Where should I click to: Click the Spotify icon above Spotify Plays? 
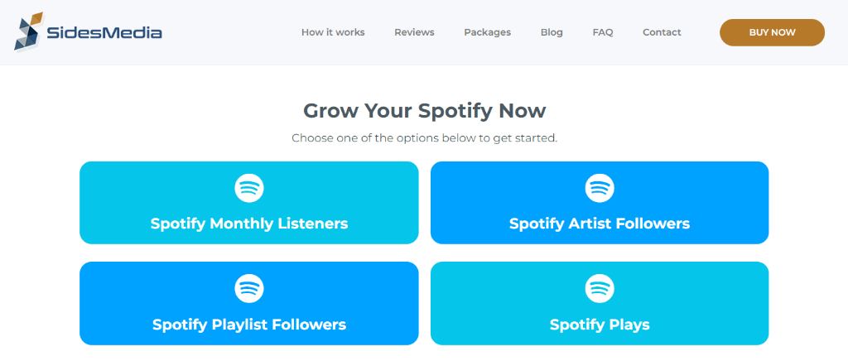tap(600, 288)
